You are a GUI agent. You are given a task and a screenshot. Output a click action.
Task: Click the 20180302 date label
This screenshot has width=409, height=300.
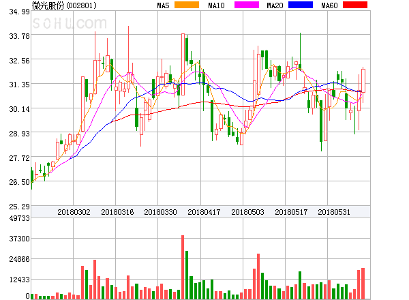point(74,212)
